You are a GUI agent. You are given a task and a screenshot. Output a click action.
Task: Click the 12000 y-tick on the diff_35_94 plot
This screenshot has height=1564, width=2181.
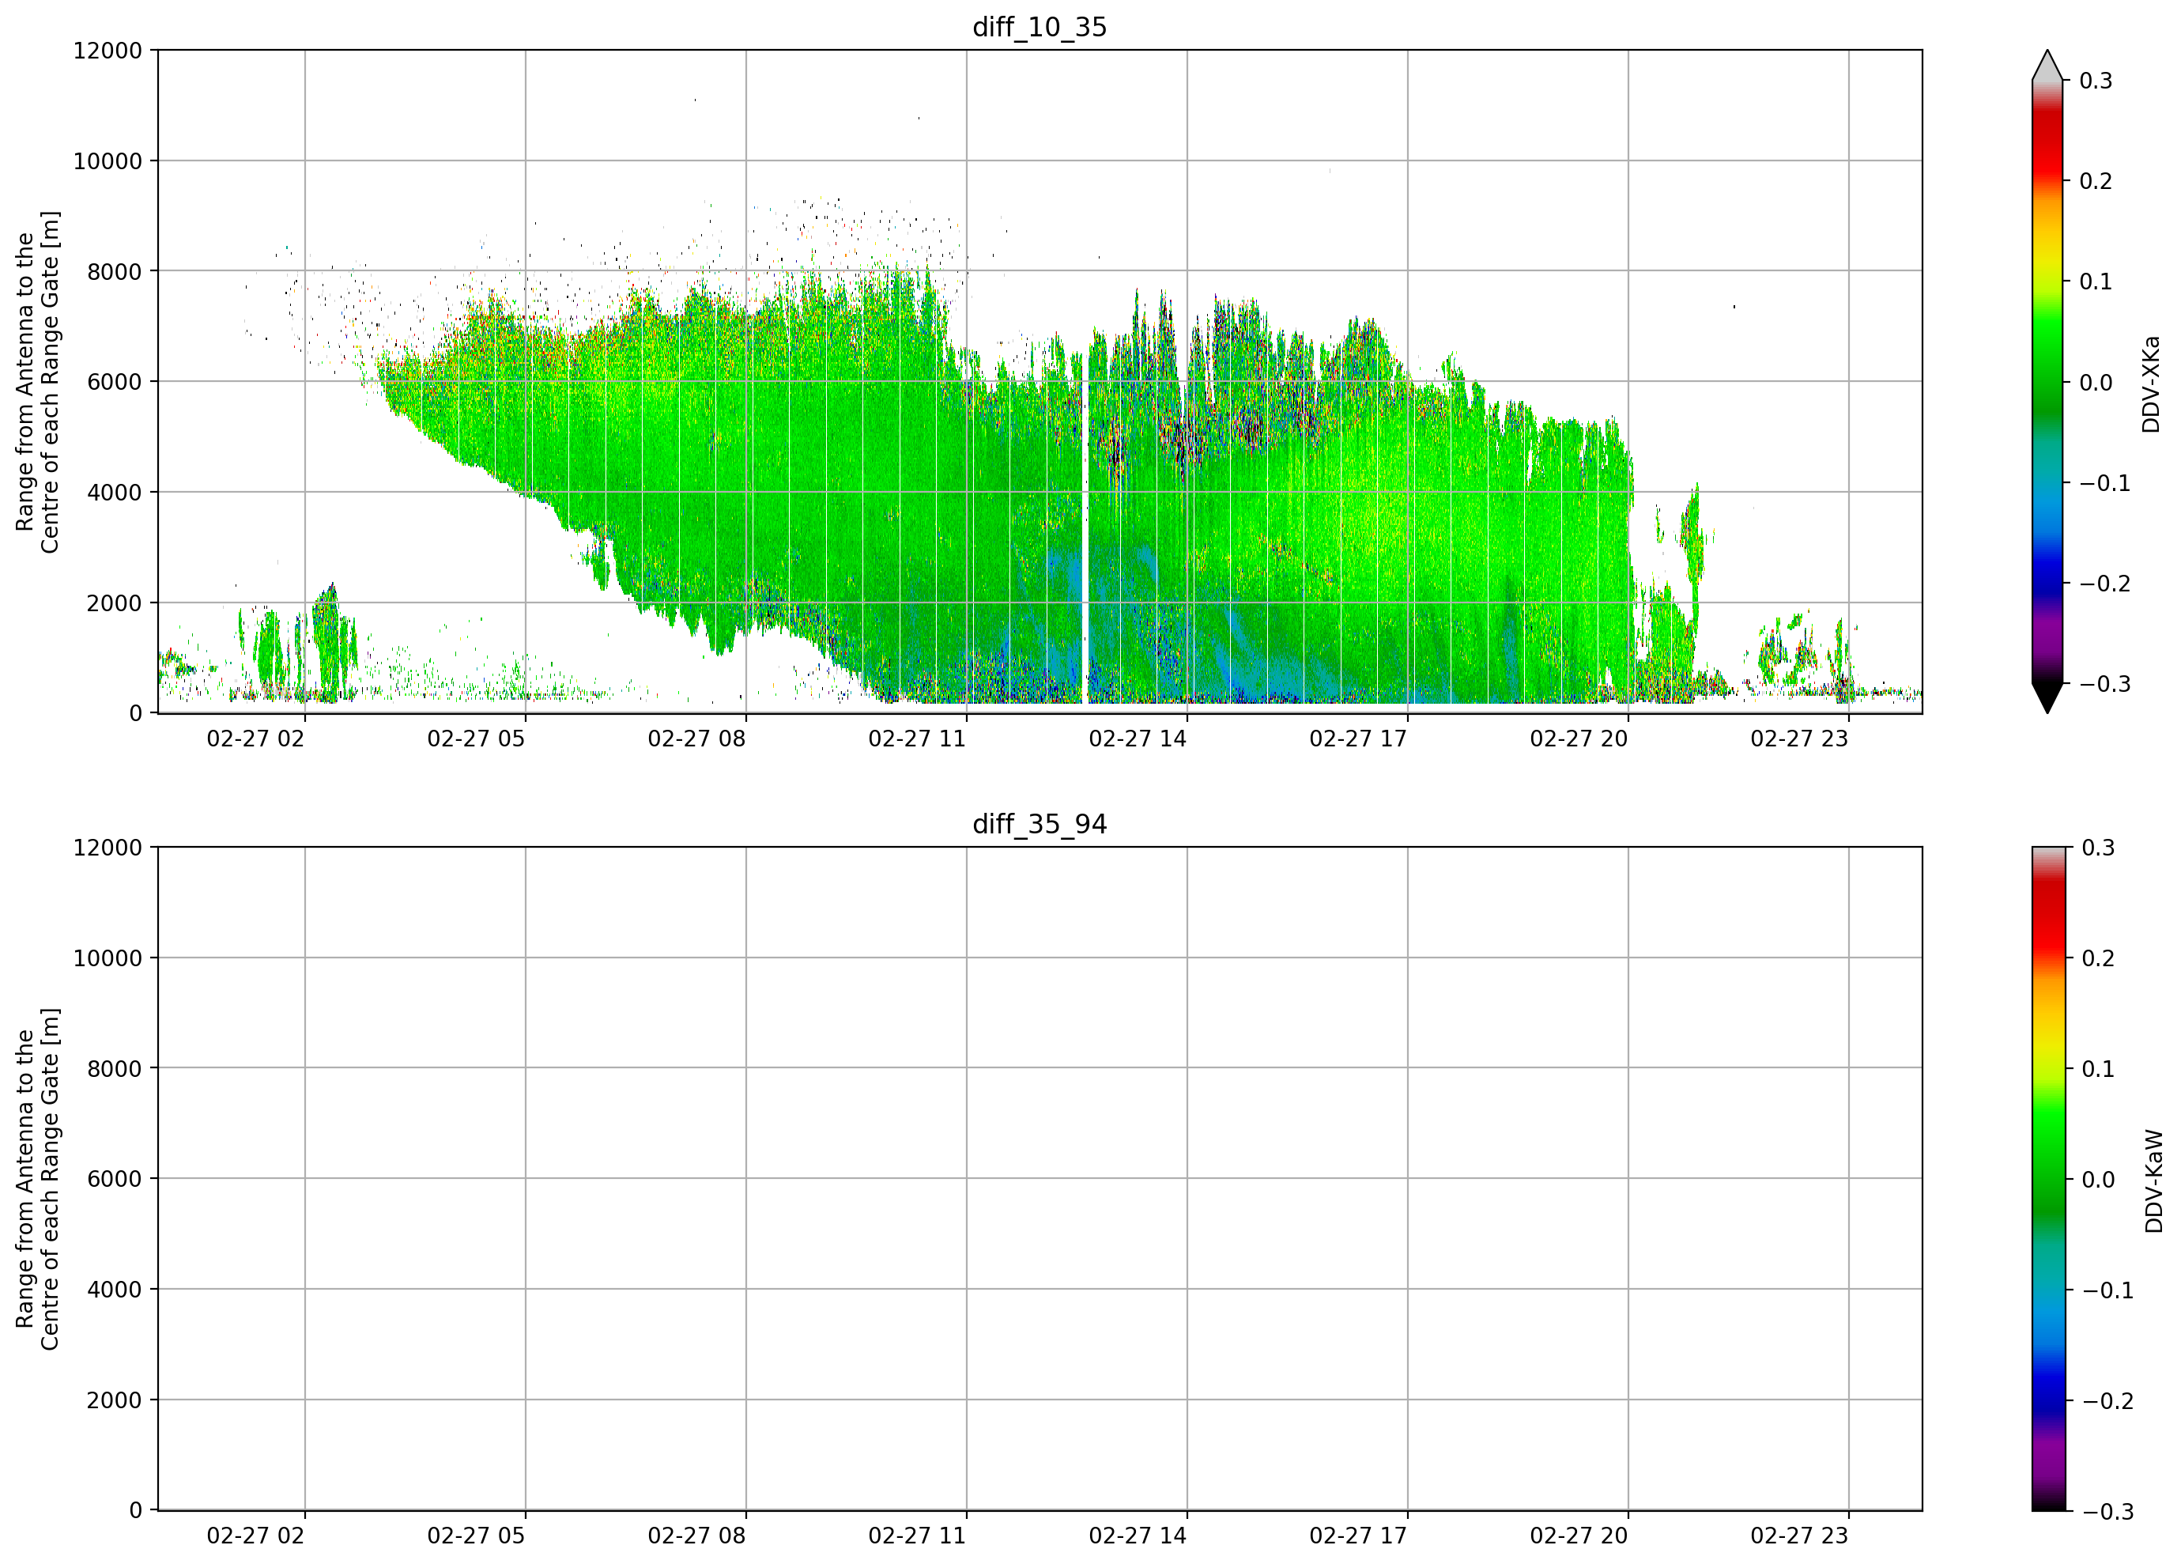pos(108,848)
